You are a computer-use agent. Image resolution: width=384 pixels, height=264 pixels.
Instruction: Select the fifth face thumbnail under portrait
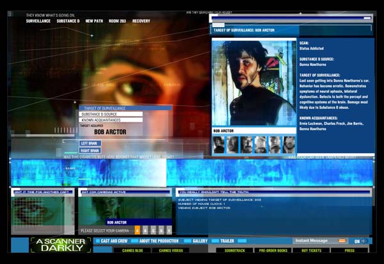(x=275, y=145)
